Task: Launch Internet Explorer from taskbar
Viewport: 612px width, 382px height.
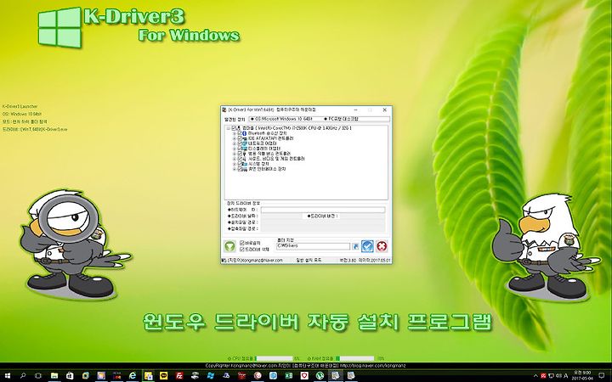Action: [x=133, y=376]
